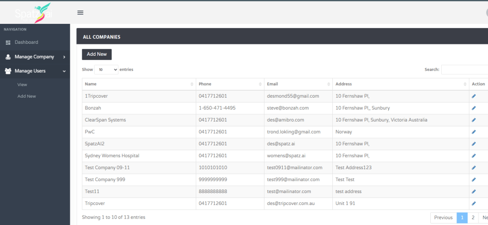Click edit pencil for Bonzah

click(474, 108)
